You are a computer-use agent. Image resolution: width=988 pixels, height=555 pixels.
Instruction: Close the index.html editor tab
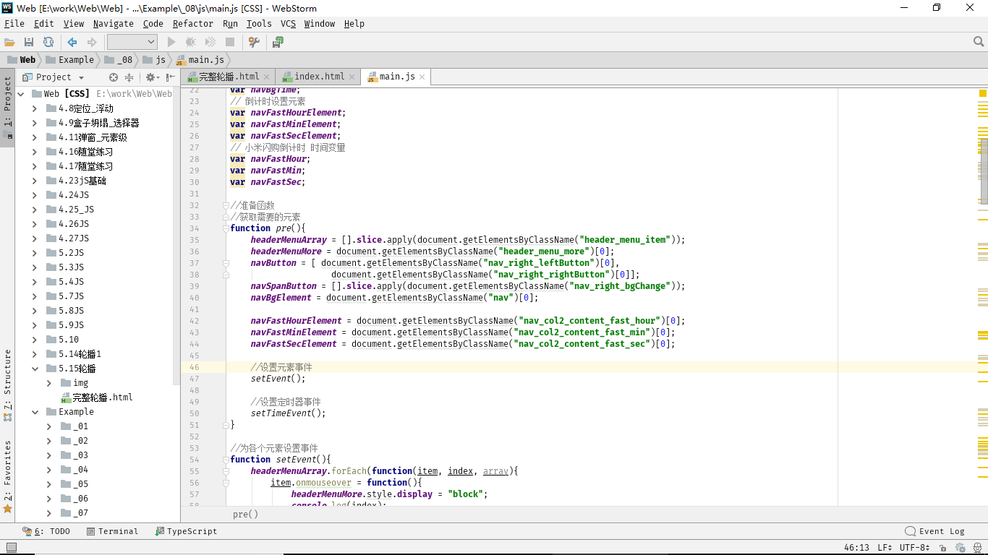352,77
